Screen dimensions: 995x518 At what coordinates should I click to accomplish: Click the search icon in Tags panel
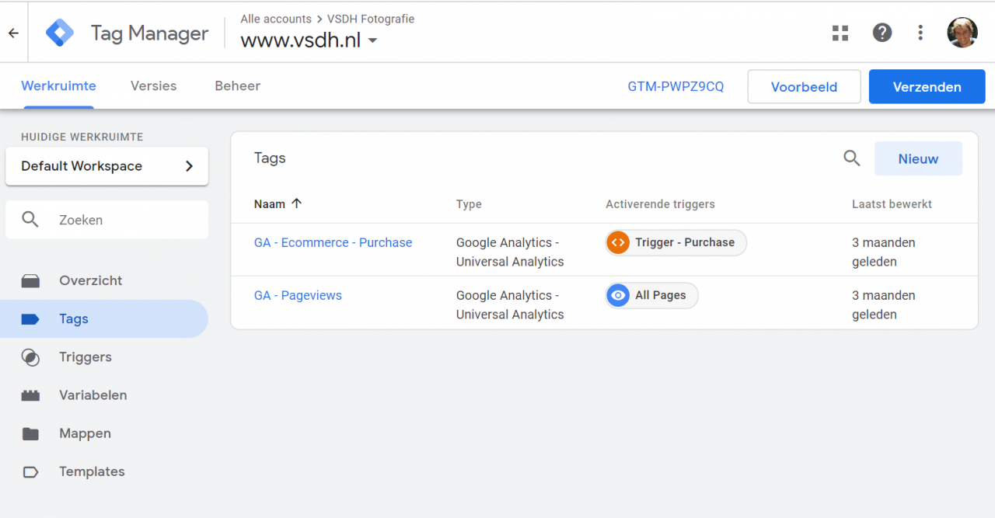point(852,158)
